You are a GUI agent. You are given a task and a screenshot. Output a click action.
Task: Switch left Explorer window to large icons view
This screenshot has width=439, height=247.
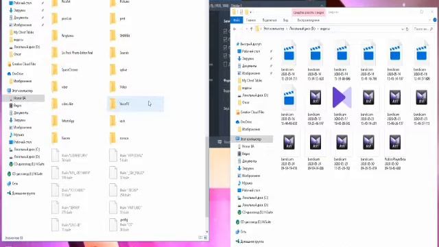click(206, 237)
